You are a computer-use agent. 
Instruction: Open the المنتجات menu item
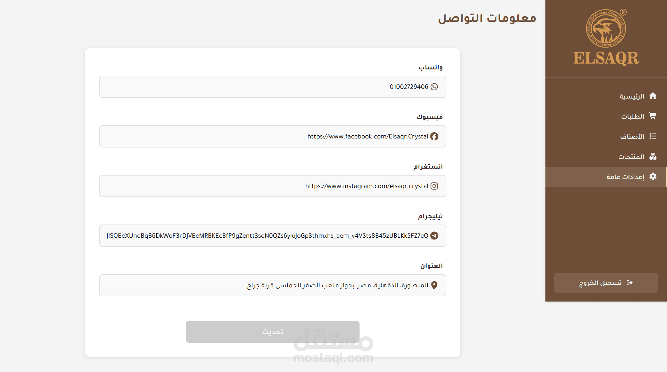coord(606,157)
